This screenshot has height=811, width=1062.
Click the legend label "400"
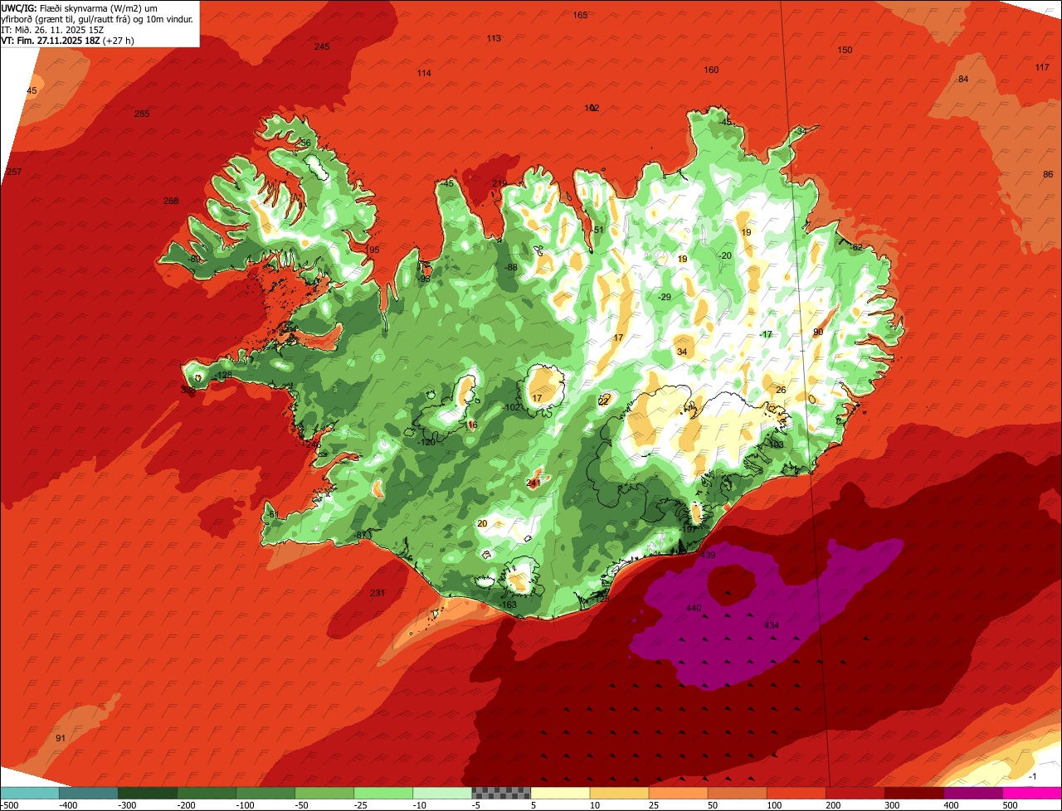(951, 804)
